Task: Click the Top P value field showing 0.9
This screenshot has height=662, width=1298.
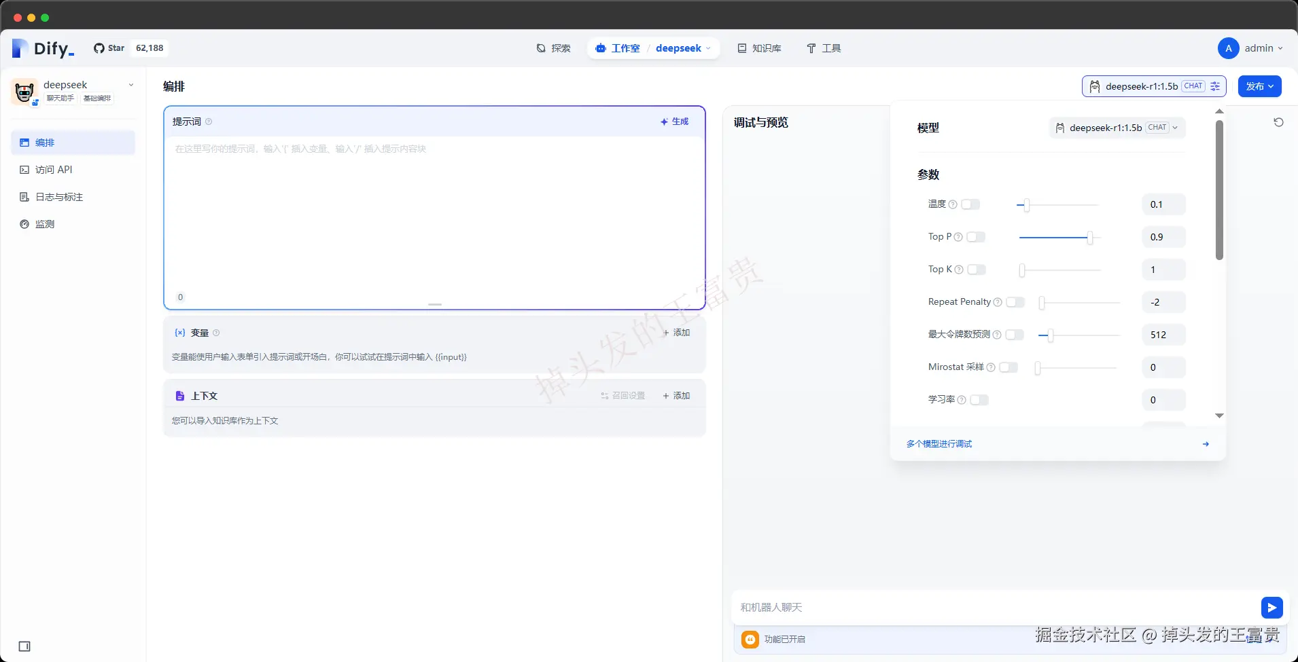Action: (1164, 237)
